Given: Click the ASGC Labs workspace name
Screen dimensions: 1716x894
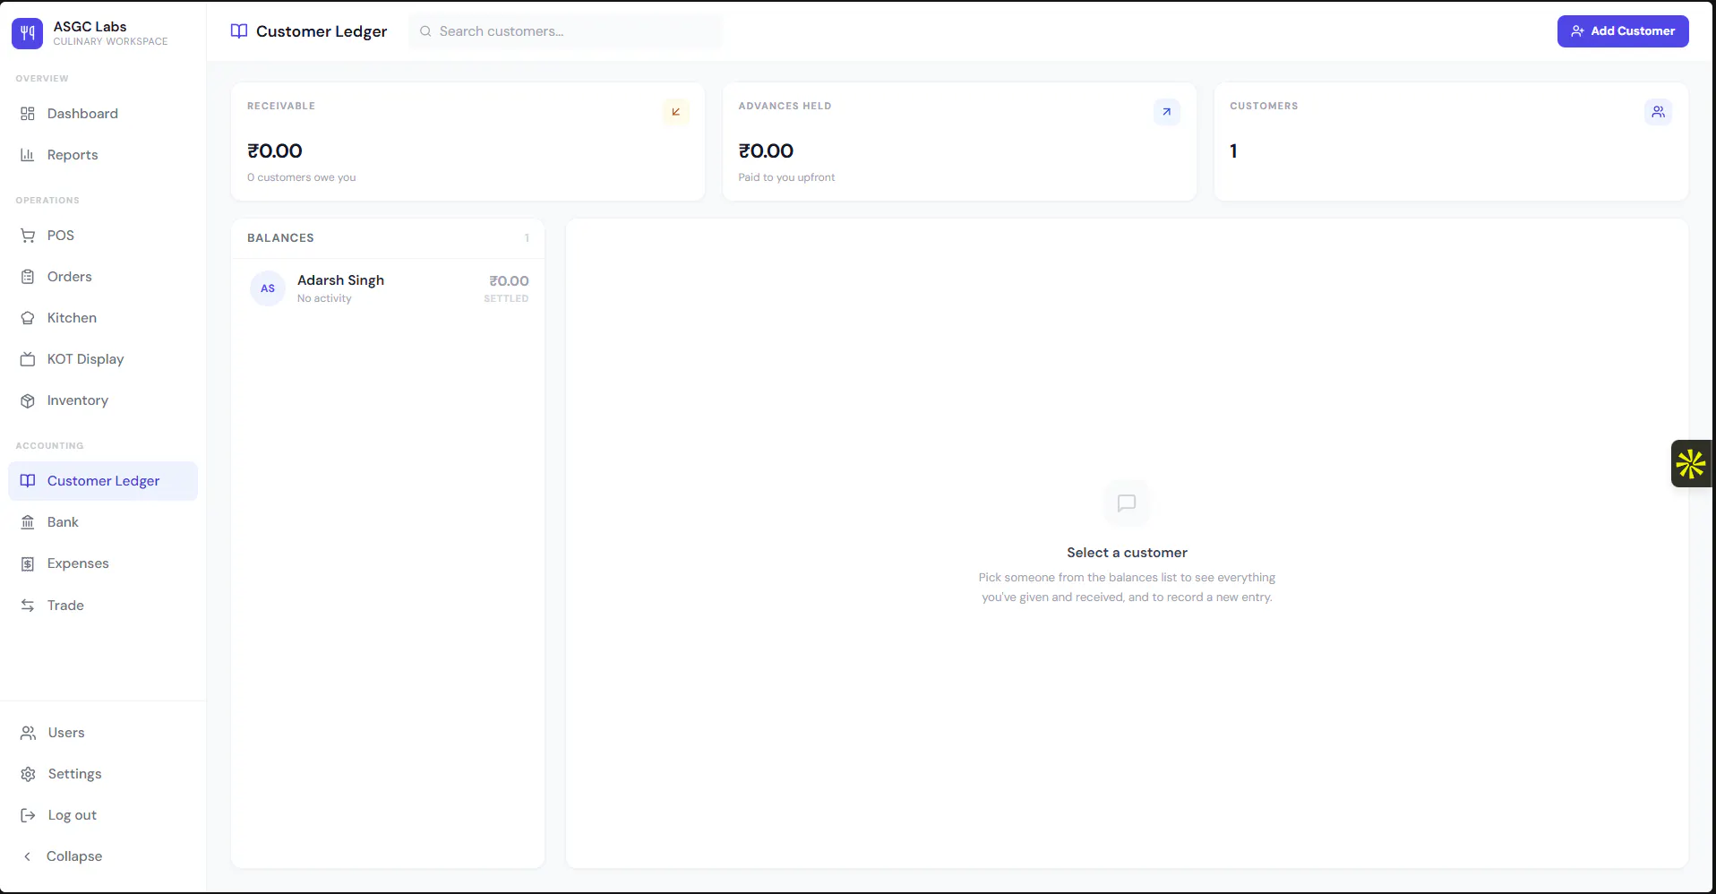Looking at the screenshot, I should [90, 27].
